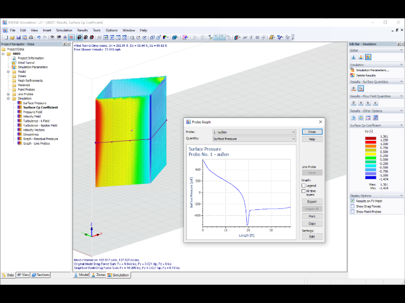Click the second icon under Results - Other Options
The height and width of the screenshot is (303, 405).
coord(361,118)
